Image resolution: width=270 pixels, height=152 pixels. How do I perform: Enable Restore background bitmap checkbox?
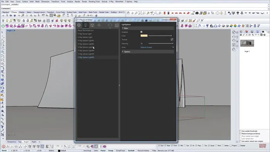(x=240, y=134)
